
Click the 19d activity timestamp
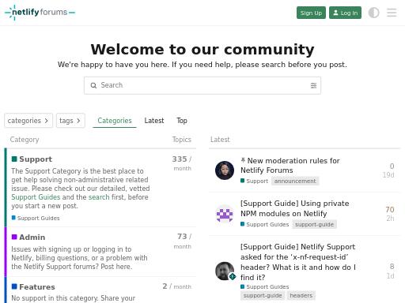tap(388, 175)
